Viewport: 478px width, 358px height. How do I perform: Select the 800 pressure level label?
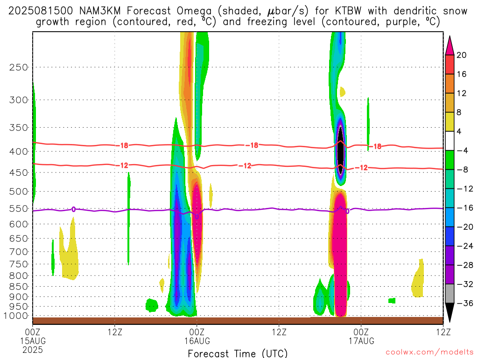pos(19,276)
